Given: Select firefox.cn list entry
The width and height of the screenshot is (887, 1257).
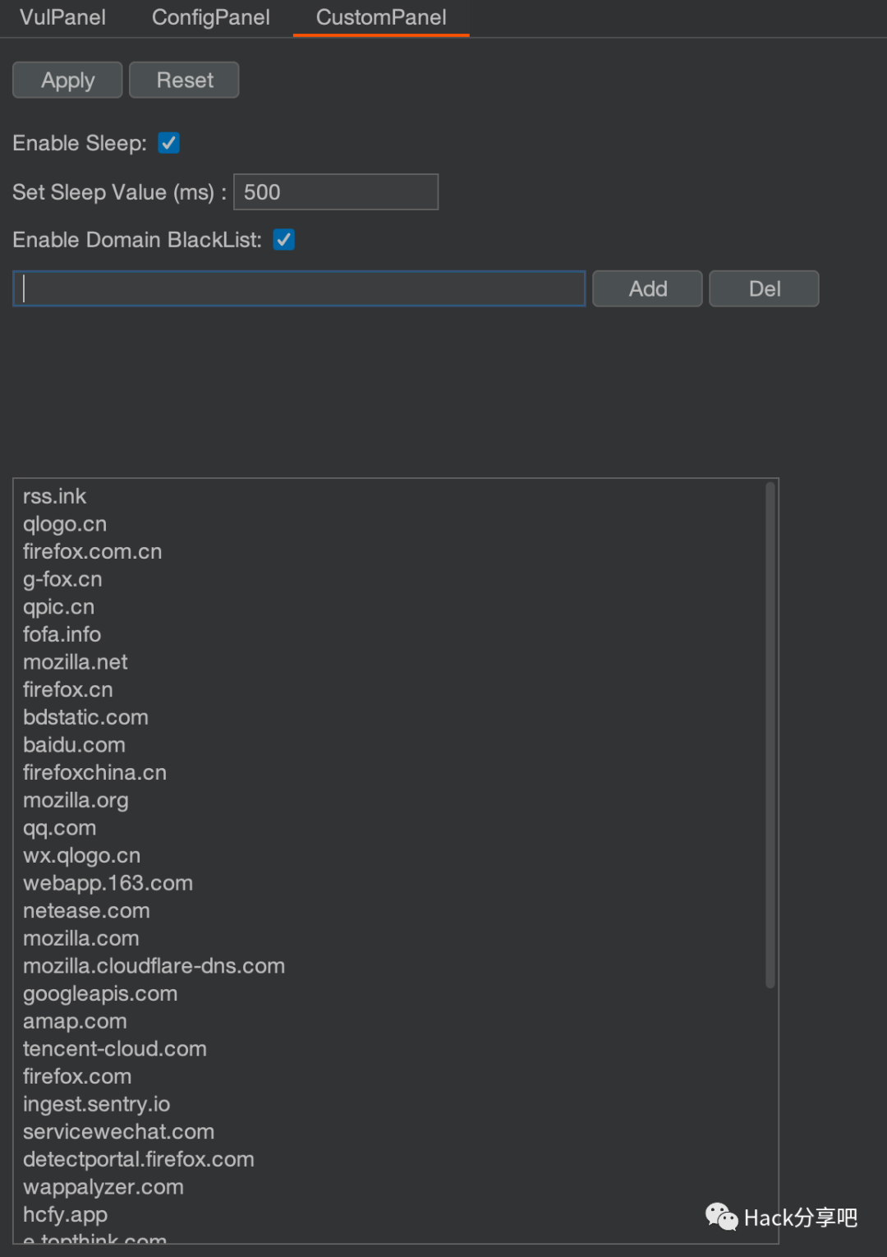Looking at the screenshot, I should pos(67,690).
